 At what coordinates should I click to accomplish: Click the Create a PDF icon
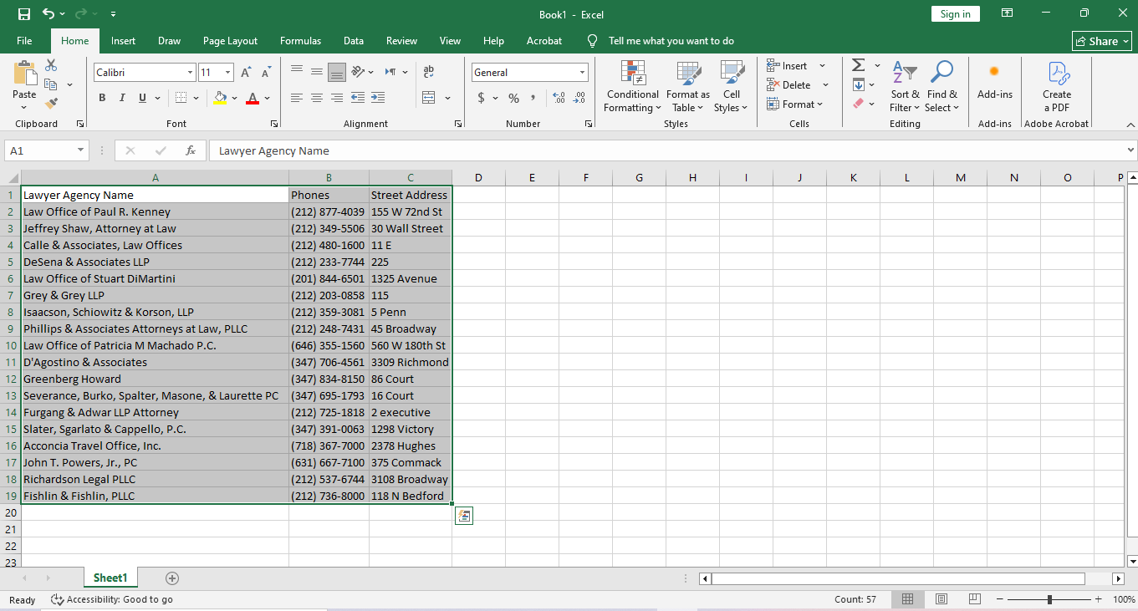pos(1057,74)
